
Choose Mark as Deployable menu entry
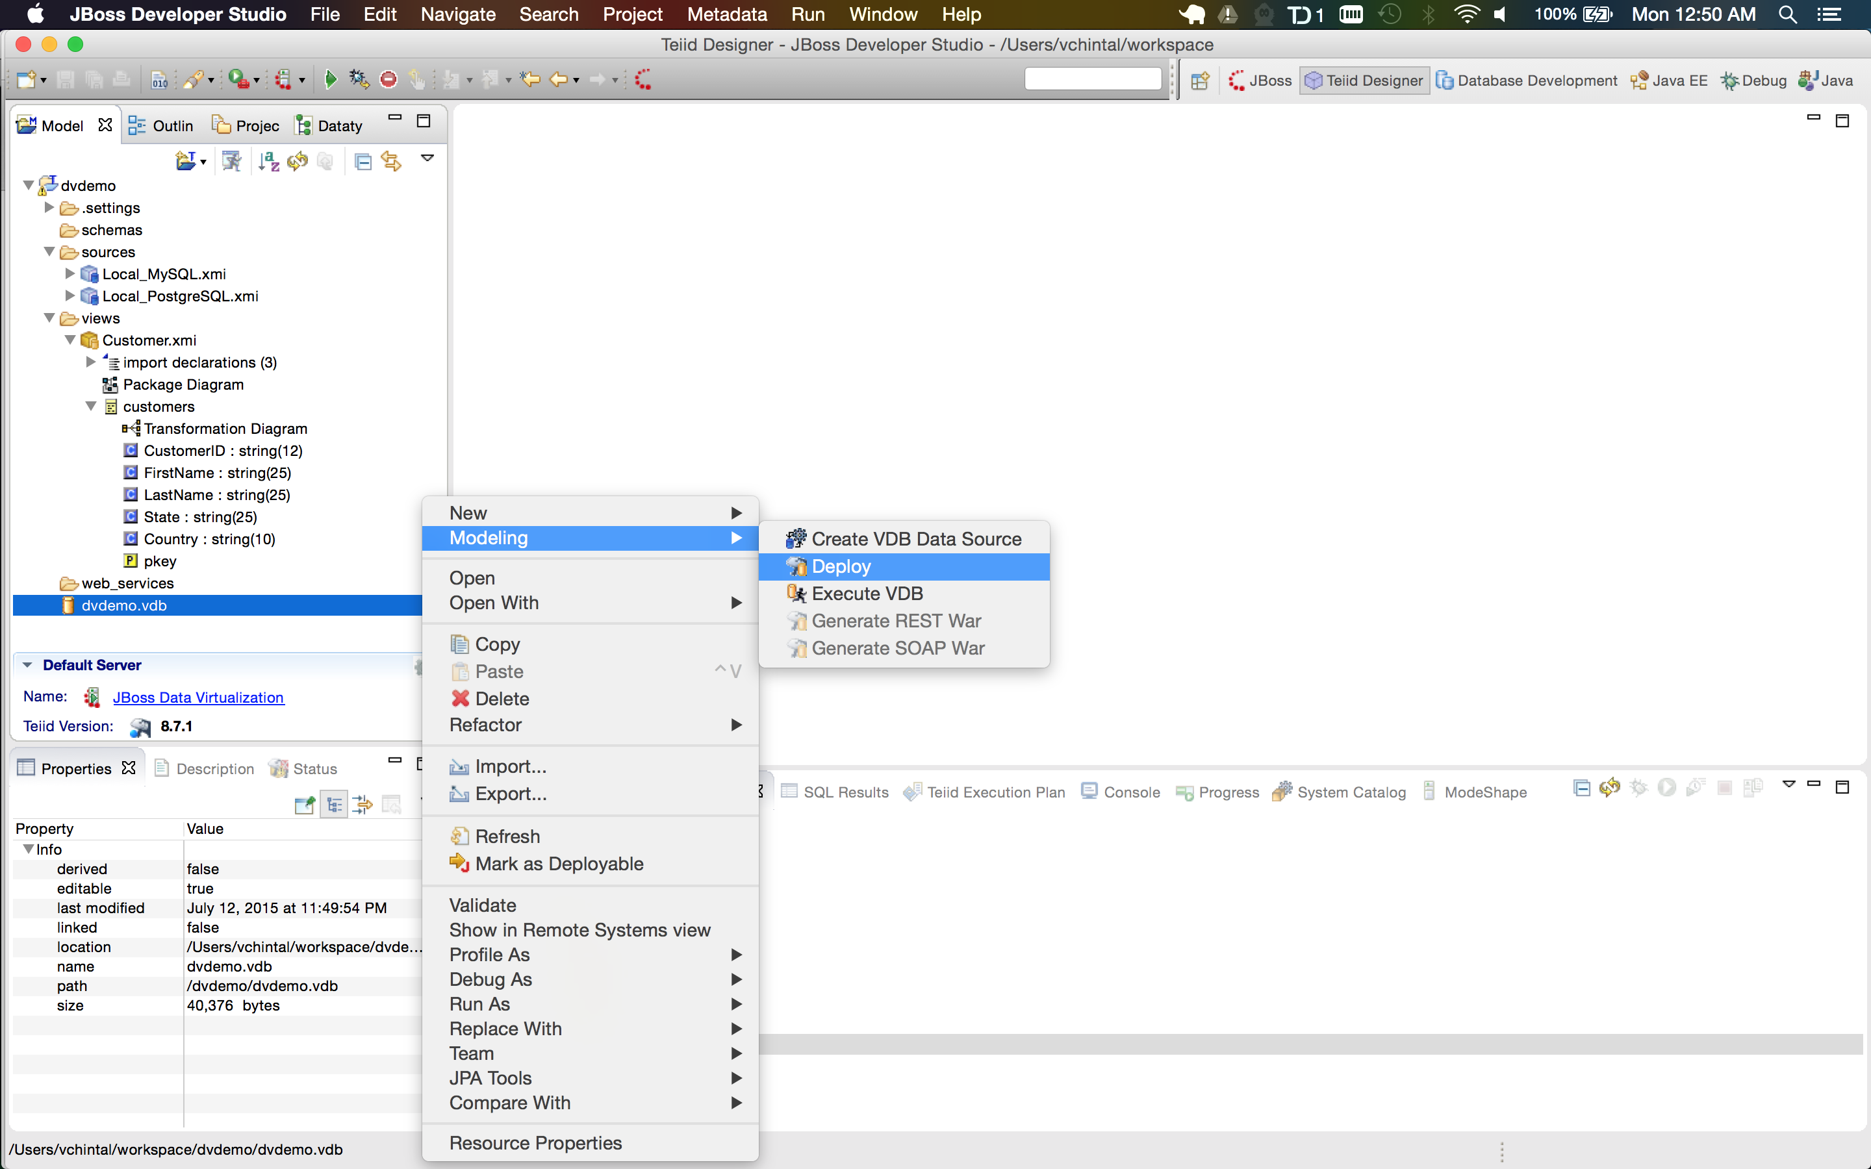tap(559, 864)
